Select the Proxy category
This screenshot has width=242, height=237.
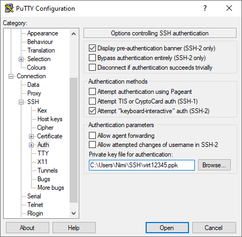34,93
